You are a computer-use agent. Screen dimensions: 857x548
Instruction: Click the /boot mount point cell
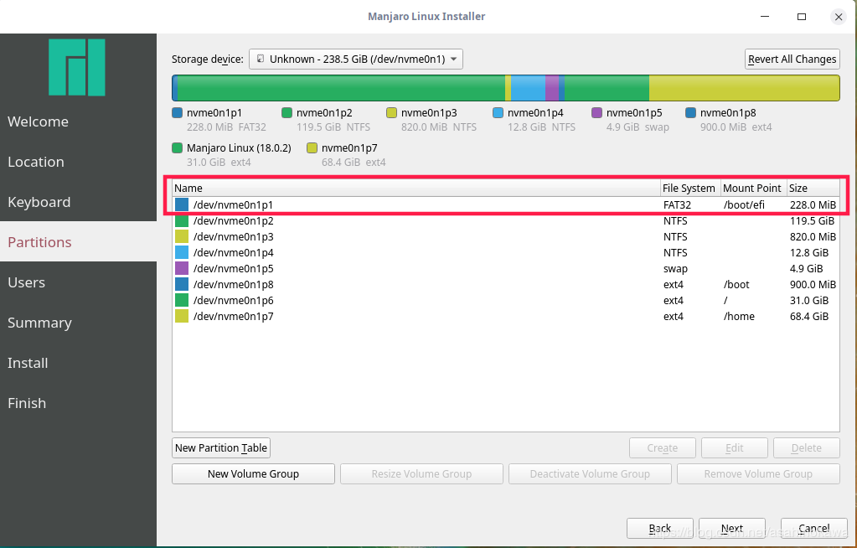736,284
